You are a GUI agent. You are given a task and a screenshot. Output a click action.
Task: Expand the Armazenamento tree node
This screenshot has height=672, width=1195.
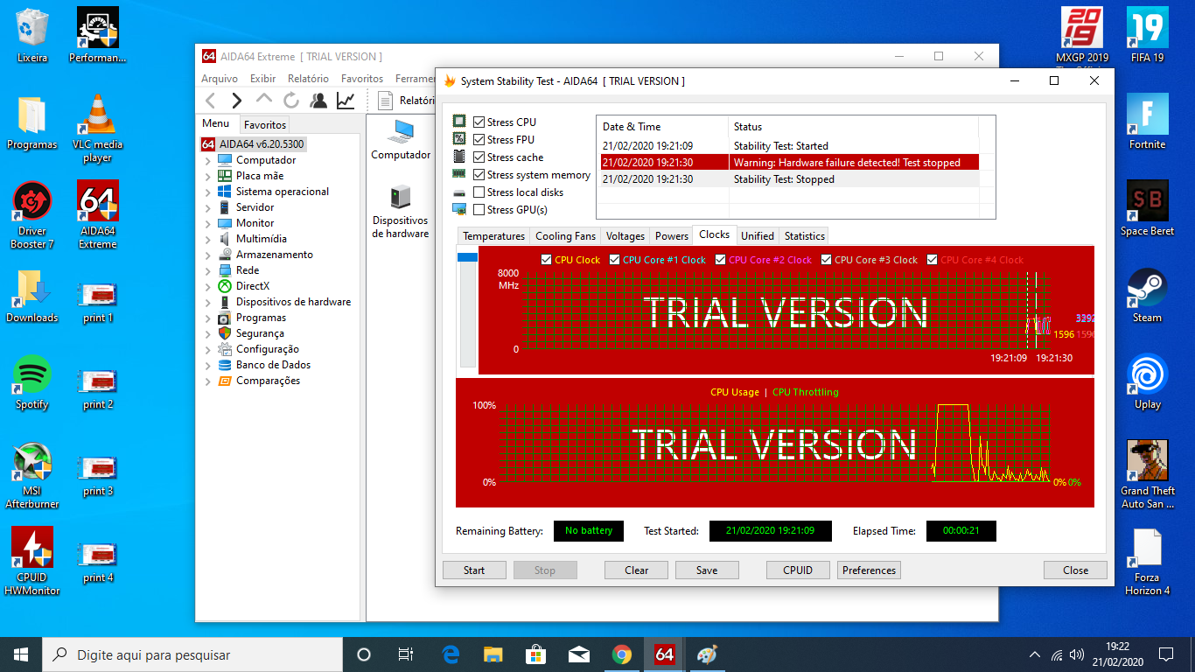point(207,255)
